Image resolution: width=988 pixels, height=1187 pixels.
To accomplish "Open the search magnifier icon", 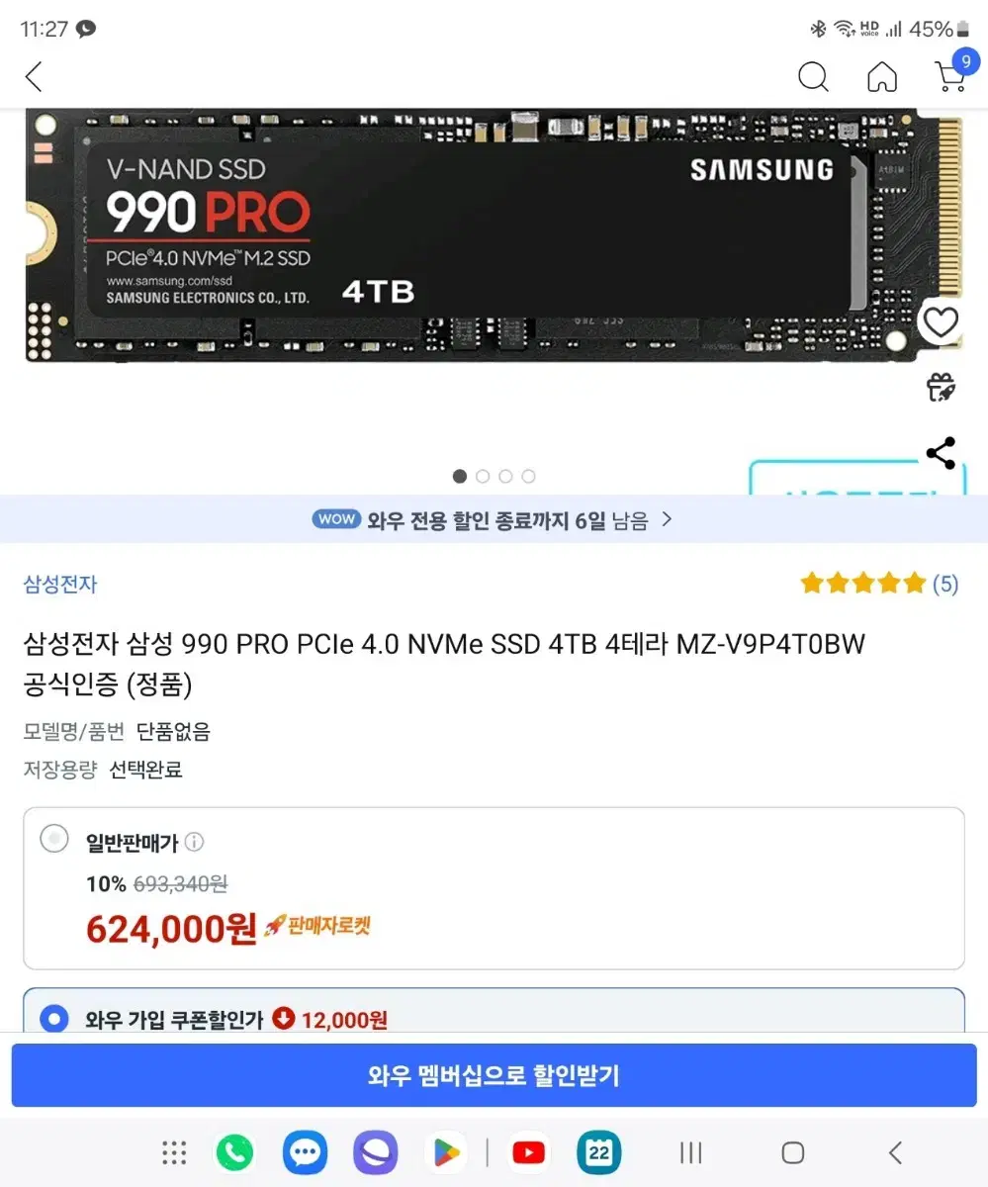I will click(813, 76).
